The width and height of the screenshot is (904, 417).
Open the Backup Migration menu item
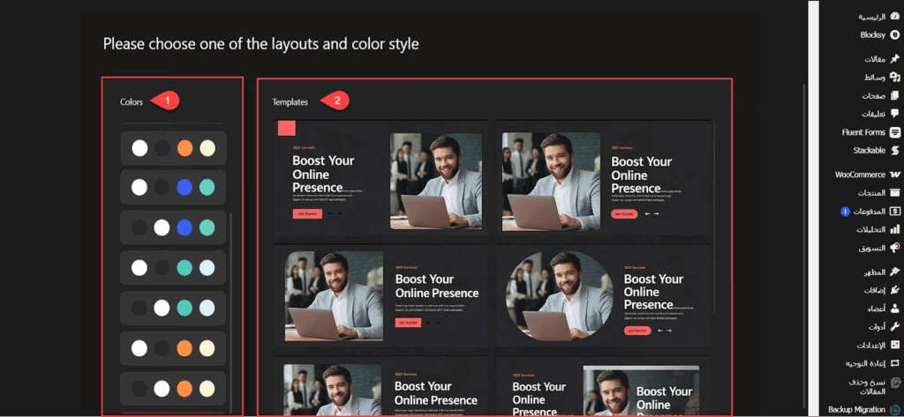(865, 410)
